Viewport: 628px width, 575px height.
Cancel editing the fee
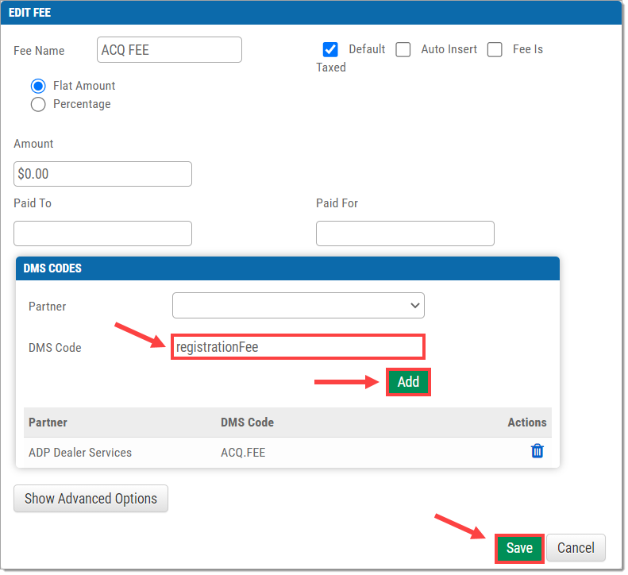point(576,548)
